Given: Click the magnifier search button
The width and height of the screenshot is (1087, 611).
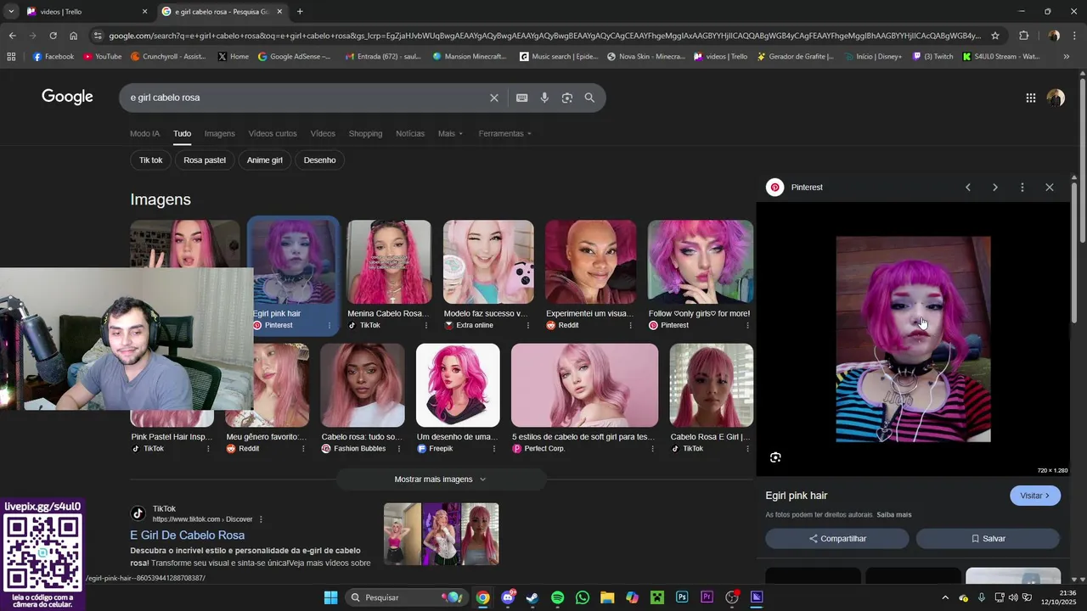Looking at the screenshot, I should coord(589,98).
